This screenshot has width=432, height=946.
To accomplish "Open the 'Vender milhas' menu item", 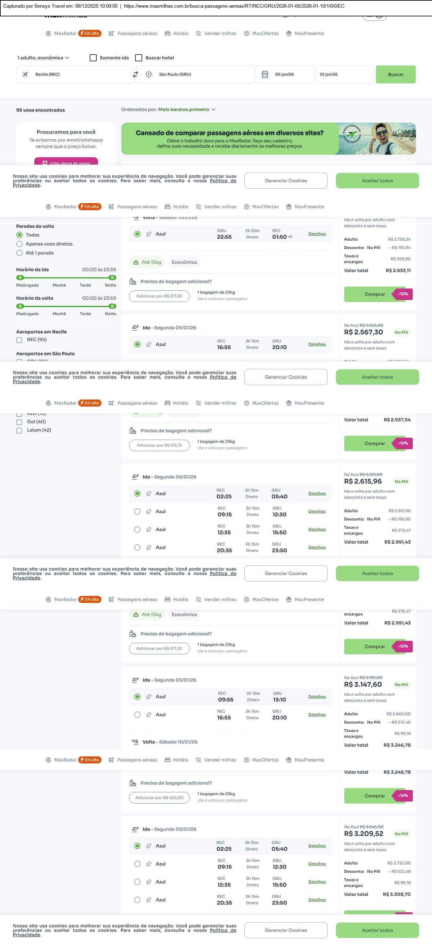I will point(216,33).
